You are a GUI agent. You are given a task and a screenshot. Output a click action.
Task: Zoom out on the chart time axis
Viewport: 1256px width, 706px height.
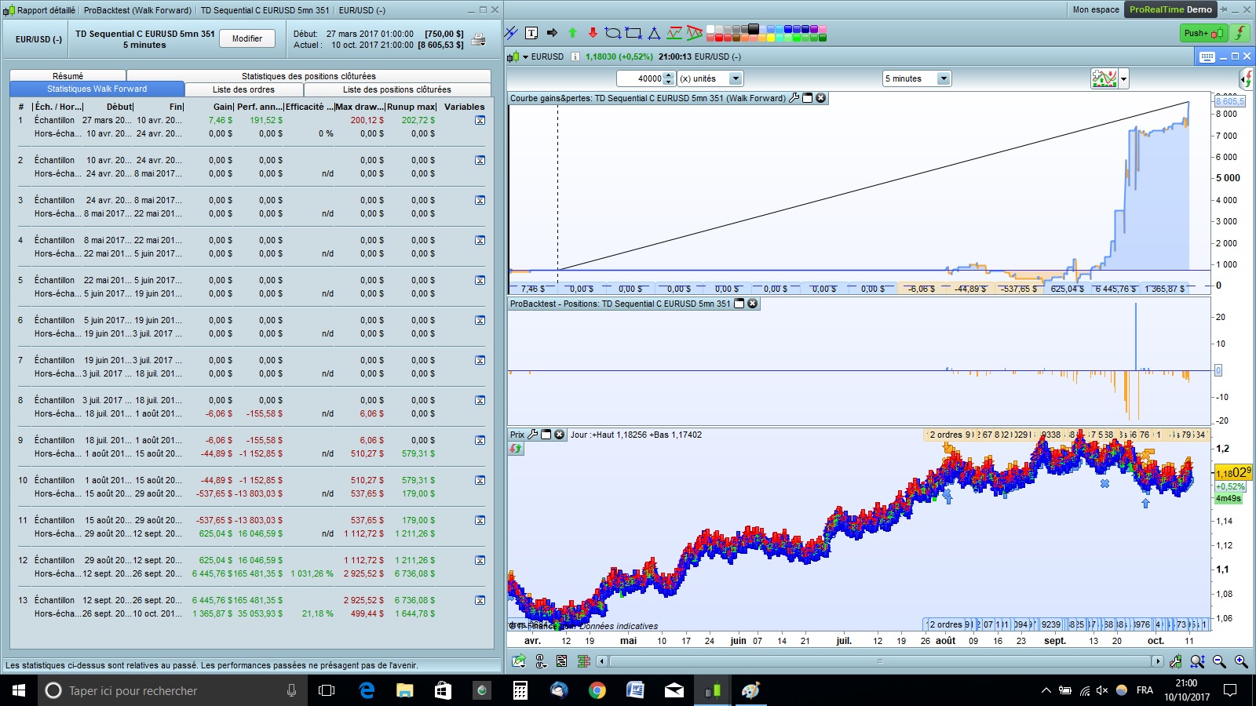1219,661
